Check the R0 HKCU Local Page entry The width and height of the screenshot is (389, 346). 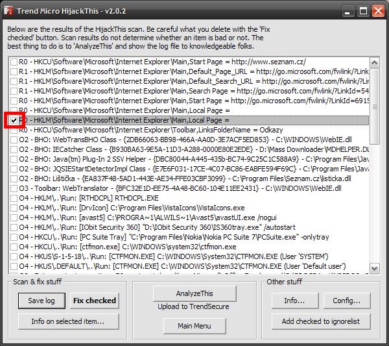pyautogui.click(x=14, y=110)
